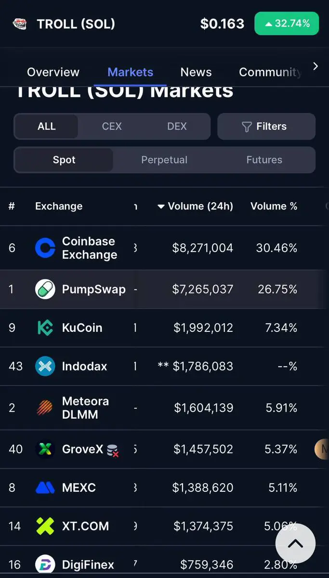Viewport: 329px width, 578px height.
Task: Click the TROLL token logo icon
Action: pos(19,24)
